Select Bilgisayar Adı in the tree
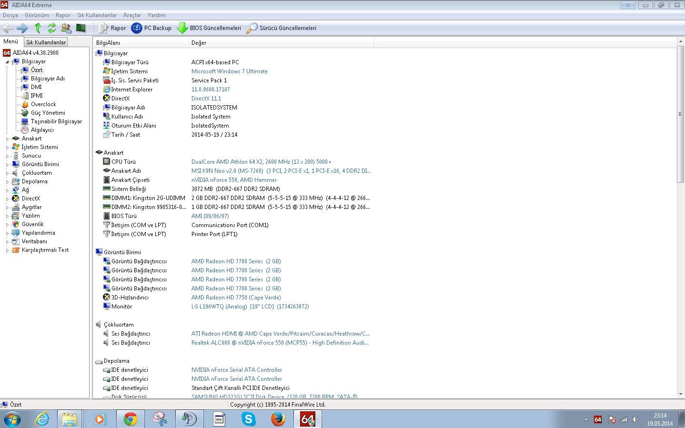This screenshot has width=685, height=428. coord(48,79)
